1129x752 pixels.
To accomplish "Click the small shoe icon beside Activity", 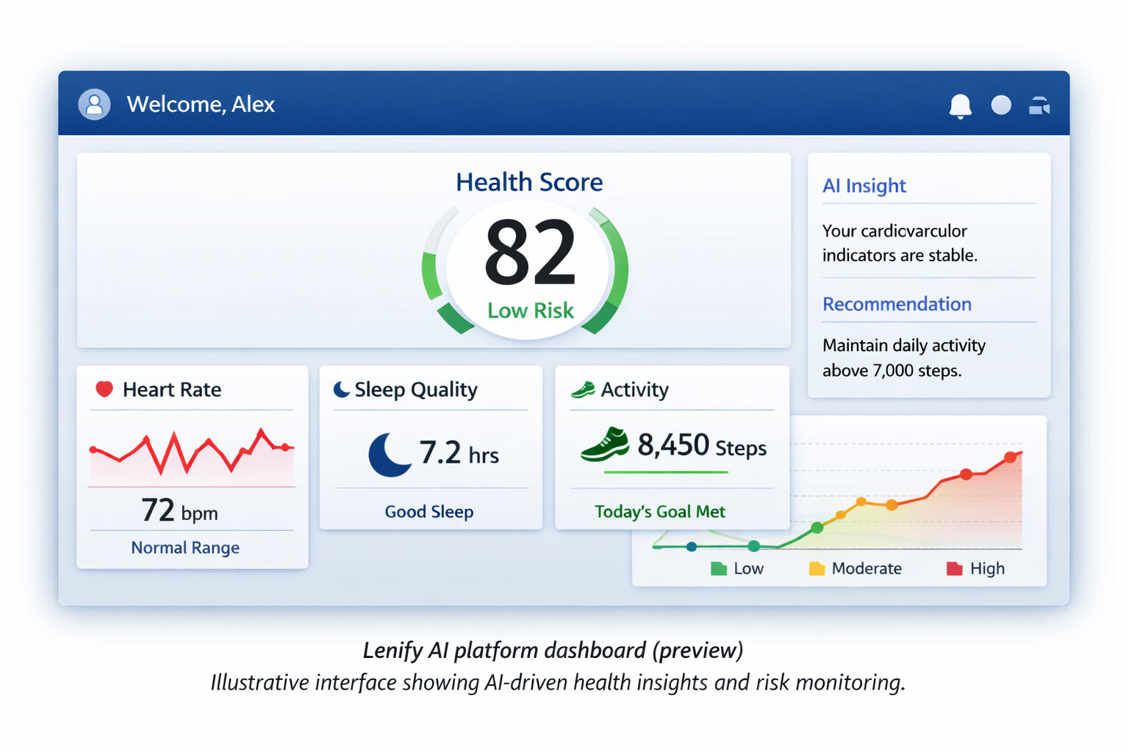I will coord(583,389).
